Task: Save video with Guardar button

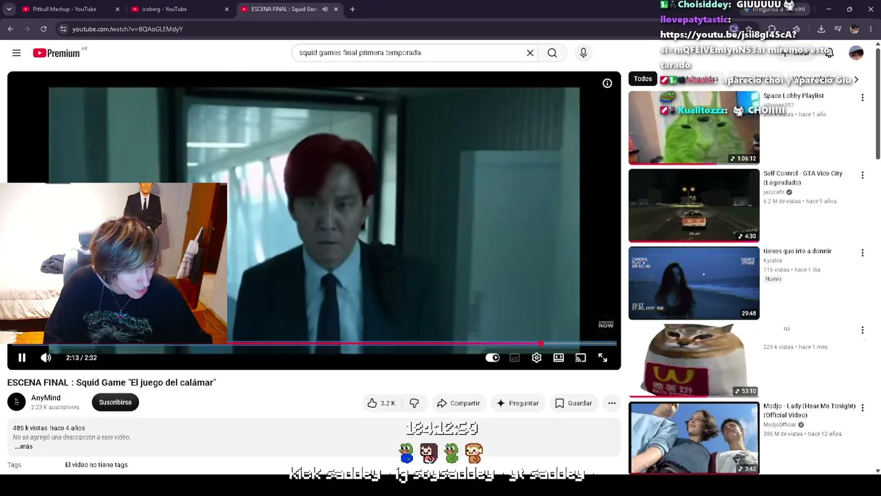Action: pyautogui.click(x=573, y=403)
